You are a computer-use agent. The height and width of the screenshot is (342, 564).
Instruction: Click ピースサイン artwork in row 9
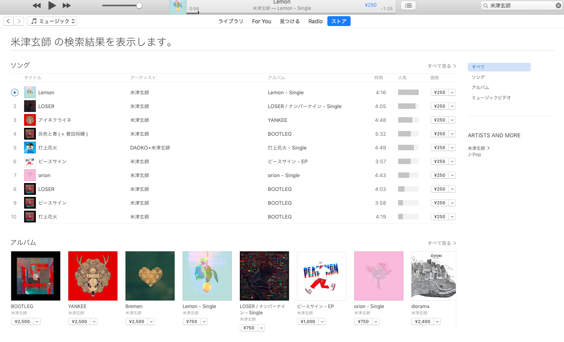coord(30,203)
